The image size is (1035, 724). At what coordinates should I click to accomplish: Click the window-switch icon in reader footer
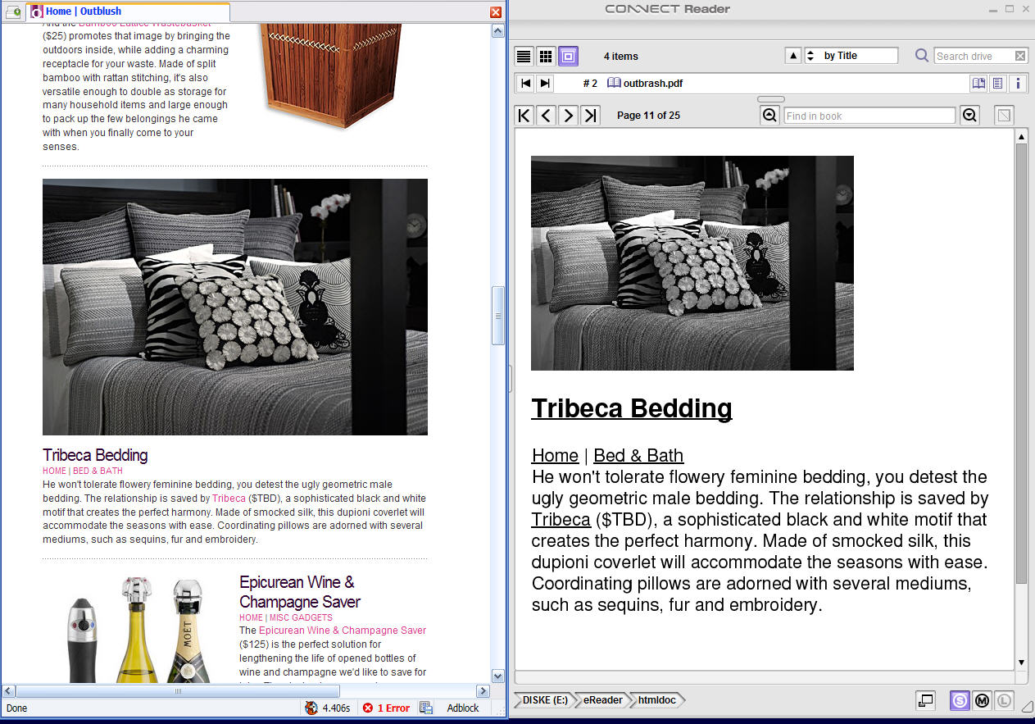pos(925,700)
